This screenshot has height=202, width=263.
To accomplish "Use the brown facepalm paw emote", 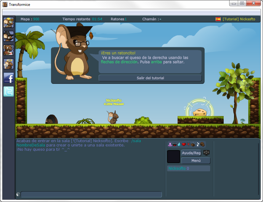I will coord(202,144).
